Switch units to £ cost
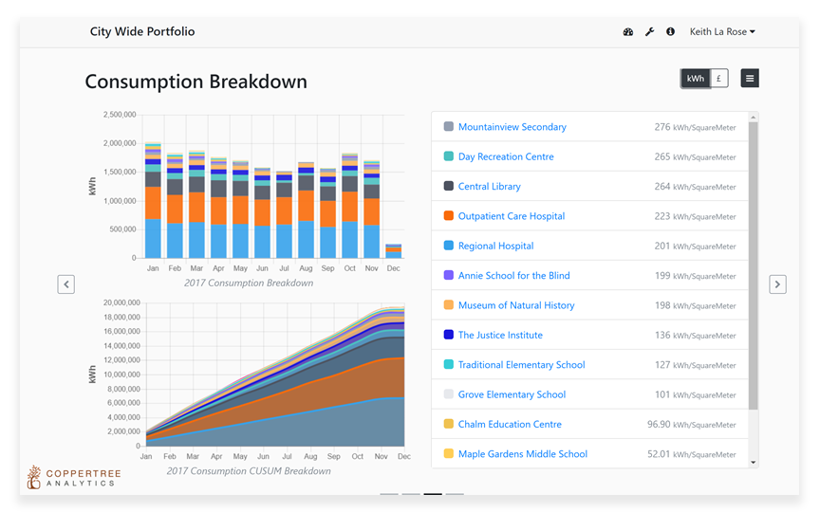The image size is (820, 512). [719, 79]
